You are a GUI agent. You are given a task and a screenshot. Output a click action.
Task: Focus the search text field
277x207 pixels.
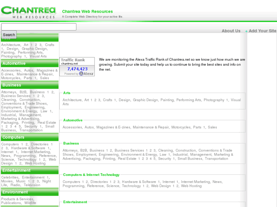pyautogui.click(x=39, y=27)
